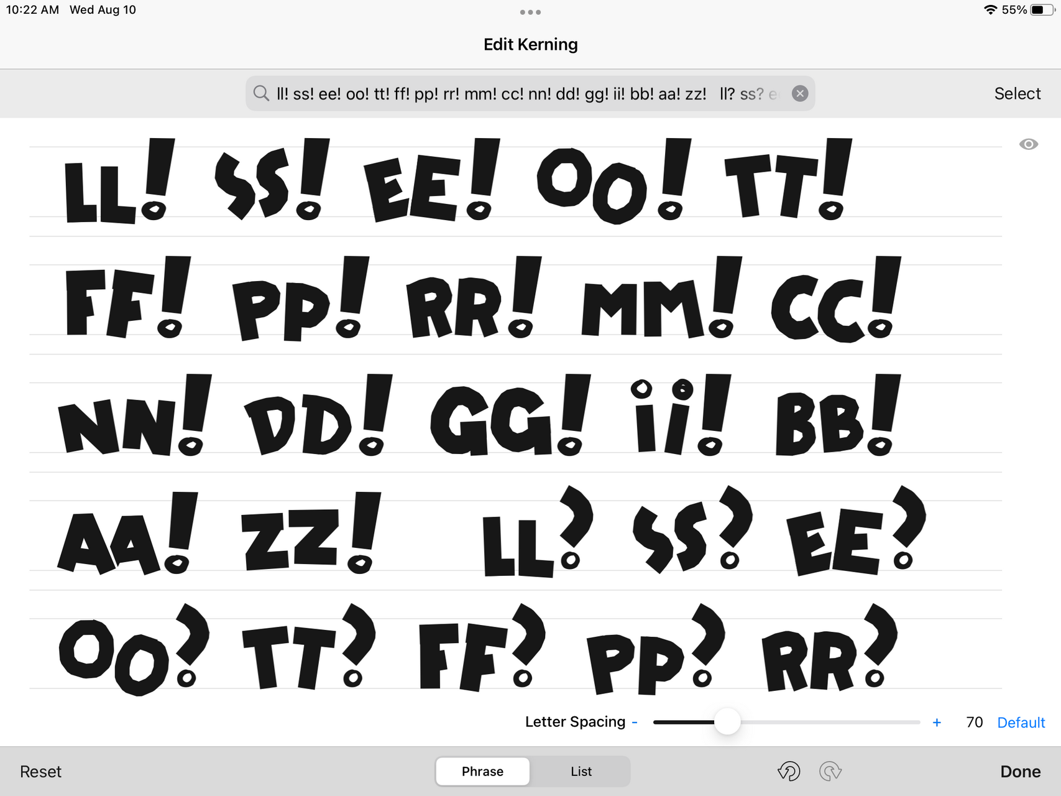Tap the redo arrow icon

click(x=830, y=771)
